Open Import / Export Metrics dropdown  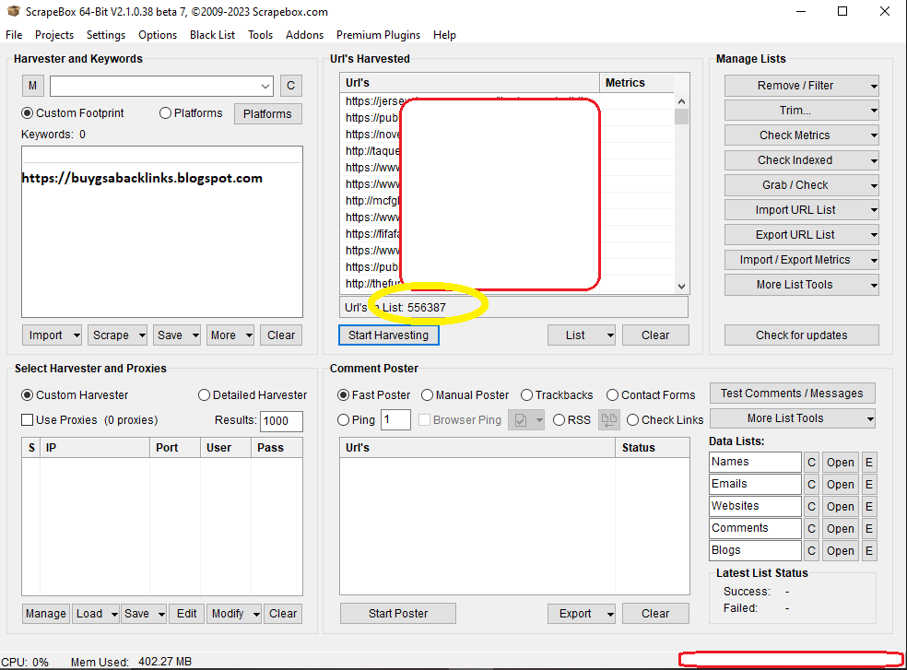874,261
